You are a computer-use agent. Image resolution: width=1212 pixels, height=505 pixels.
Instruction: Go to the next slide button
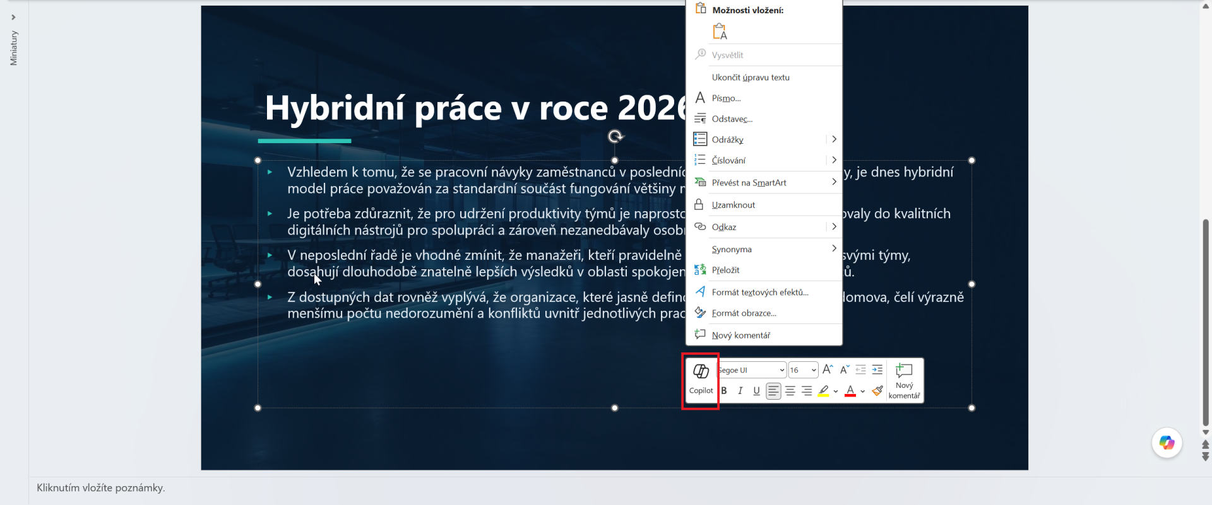coord(1206,456)
